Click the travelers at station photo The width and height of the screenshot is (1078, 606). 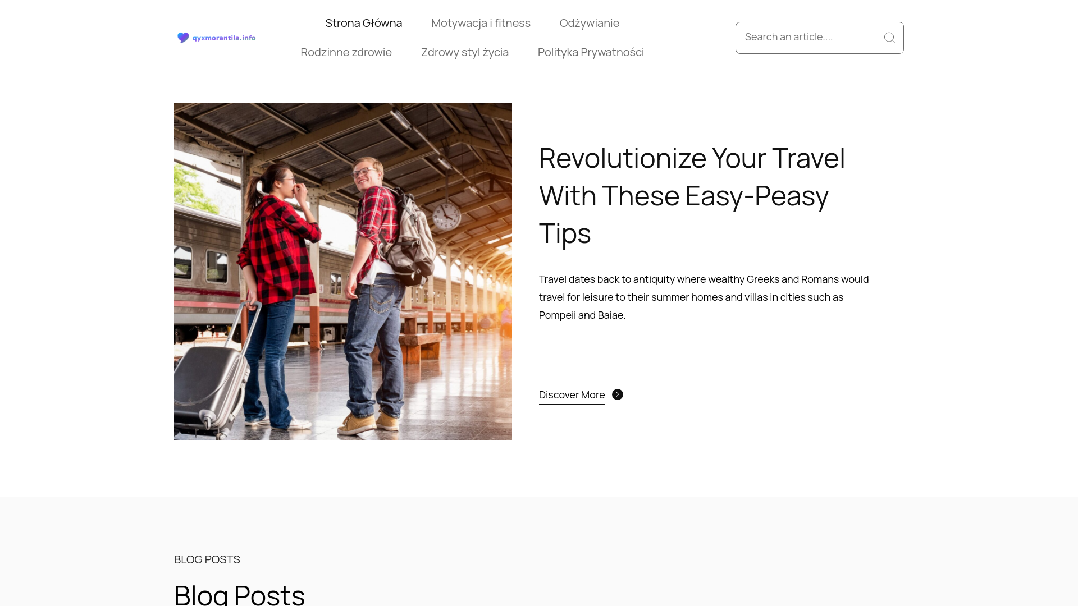343,272
